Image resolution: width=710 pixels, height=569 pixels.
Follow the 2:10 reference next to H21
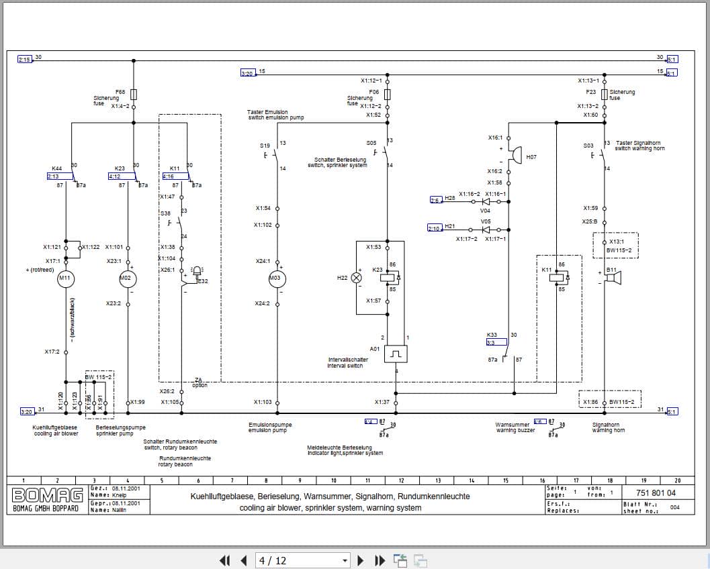click(434, 227)
